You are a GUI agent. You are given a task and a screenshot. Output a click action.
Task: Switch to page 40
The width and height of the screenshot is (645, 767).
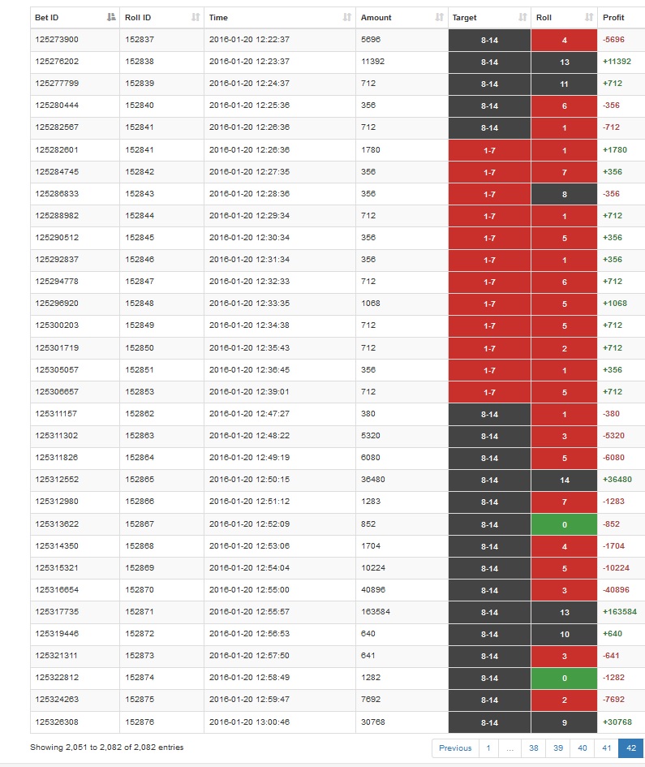[x=583, y=748]
